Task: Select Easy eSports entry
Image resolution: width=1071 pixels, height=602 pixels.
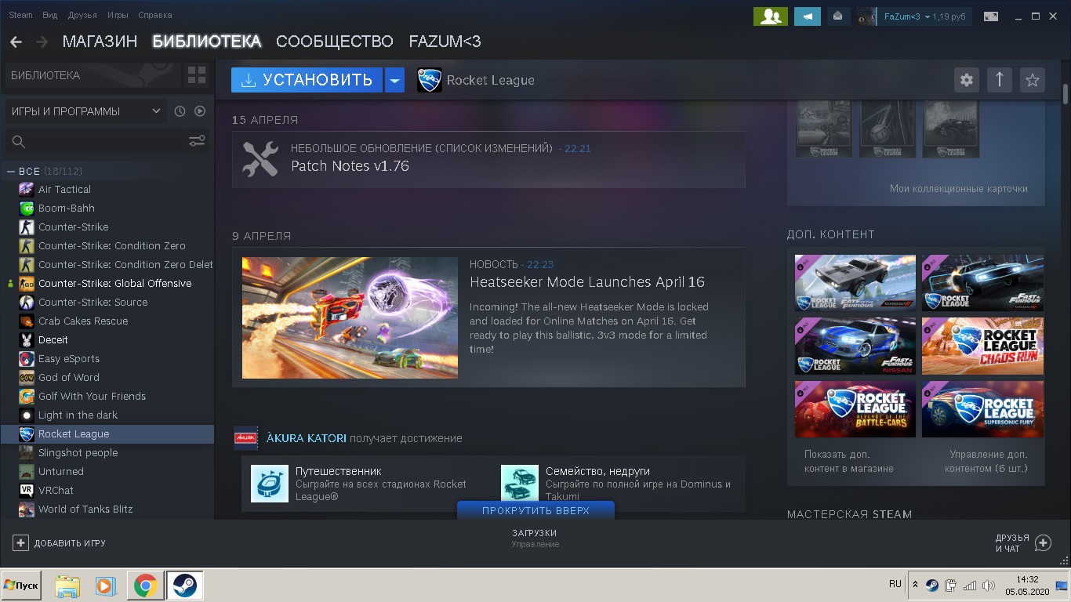Action: (x=107, y=358)
